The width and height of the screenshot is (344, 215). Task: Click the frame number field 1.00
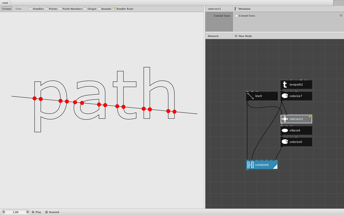click(x=15, y=212)
